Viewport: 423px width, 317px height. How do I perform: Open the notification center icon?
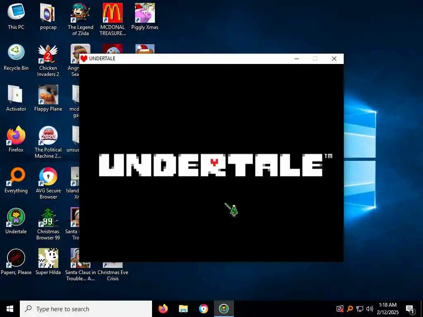tap(410, 309)
